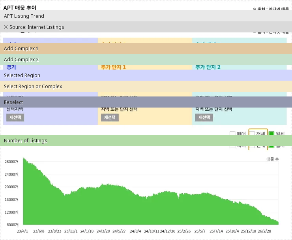Click the 28000개 y-axis label
The height and width of the screenshot is (240, 292).
[11, 162]
